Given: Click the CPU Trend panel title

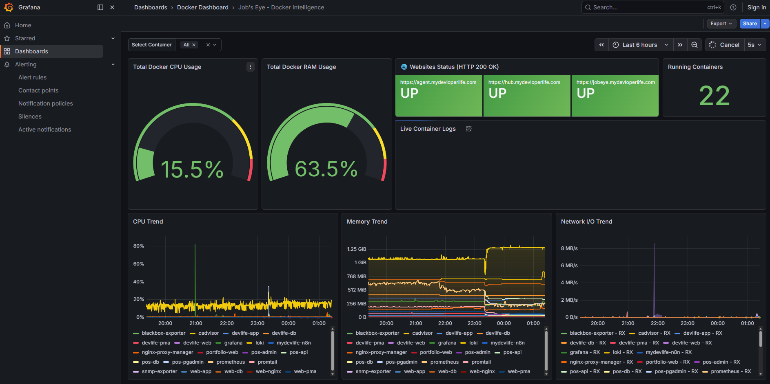Looking at the screenshot, I should (148, 222).
